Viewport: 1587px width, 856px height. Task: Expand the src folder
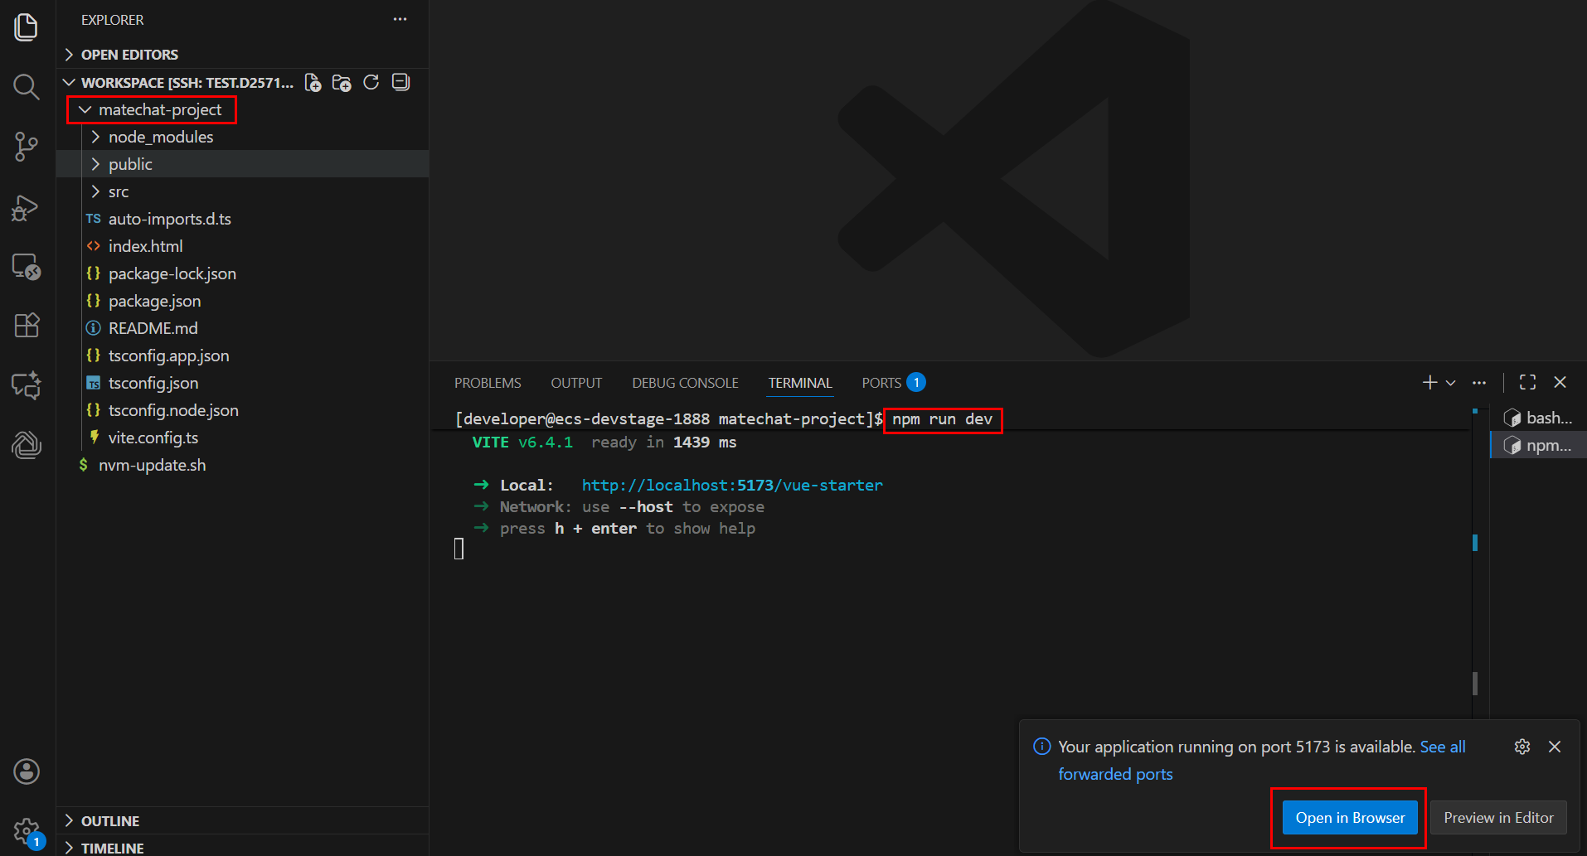[119, 191]
